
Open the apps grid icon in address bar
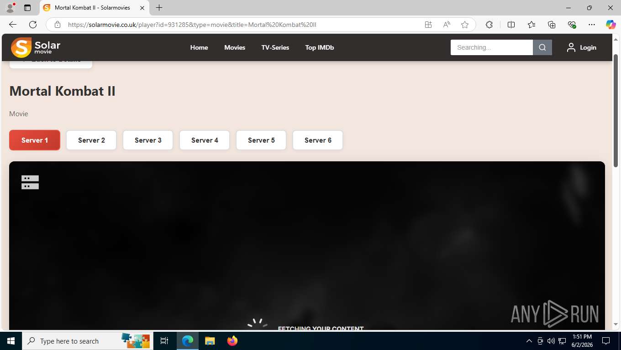428,25
